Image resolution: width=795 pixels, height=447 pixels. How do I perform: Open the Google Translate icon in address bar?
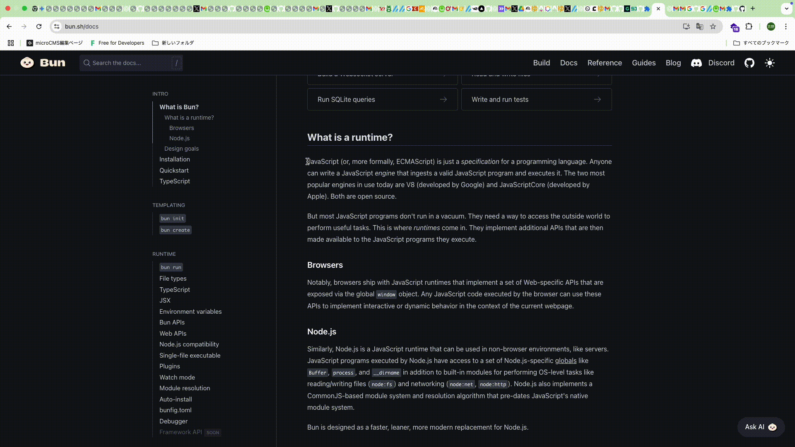700,26
